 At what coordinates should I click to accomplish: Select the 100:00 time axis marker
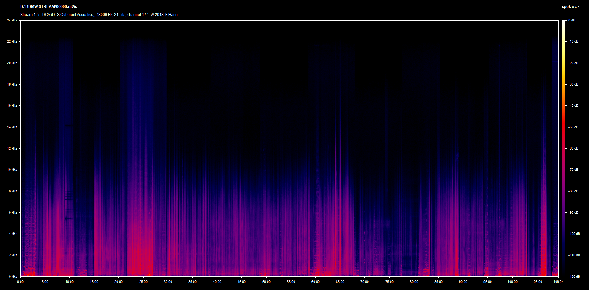point(512,282)
